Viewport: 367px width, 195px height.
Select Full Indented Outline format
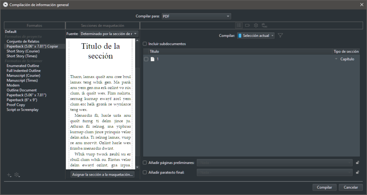coord(24,70)
